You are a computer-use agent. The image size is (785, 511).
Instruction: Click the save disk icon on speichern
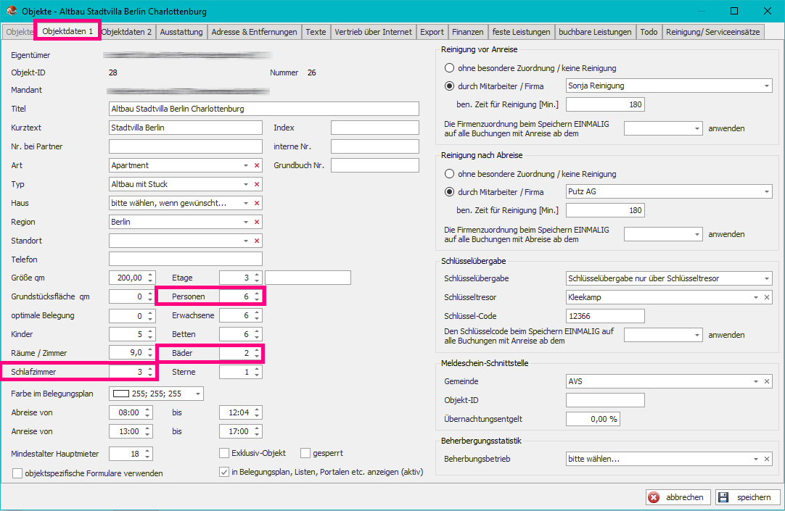click(723, 497)
